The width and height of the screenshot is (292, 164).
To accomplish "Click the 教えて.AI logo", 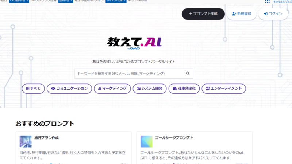I will [134, 43].
